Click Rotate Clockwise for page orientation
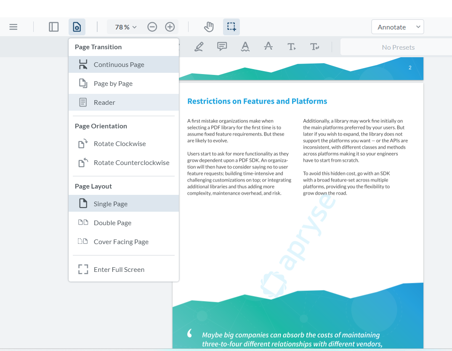Image resolution: width=452 pixels, height=351 pixels. pos(120,144)
